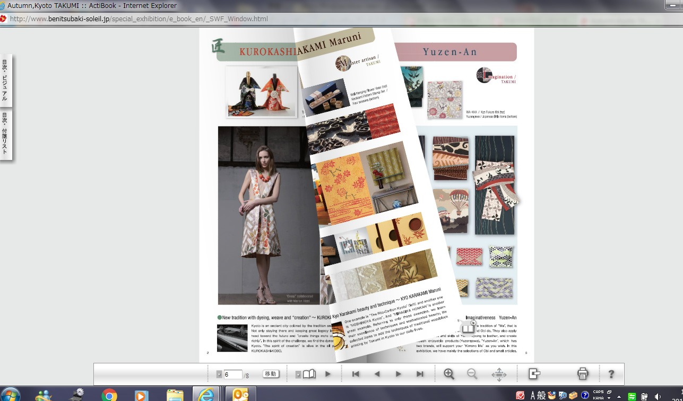Click the open book view icon

click(309, 374)
